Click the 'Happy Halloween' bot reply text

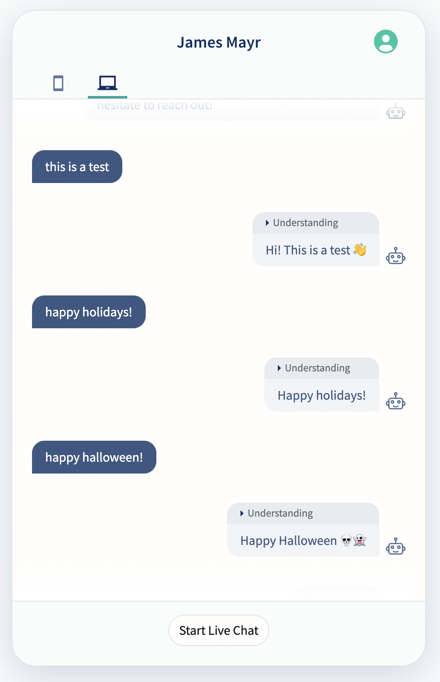pyautogui.click(x=289, y=541)
